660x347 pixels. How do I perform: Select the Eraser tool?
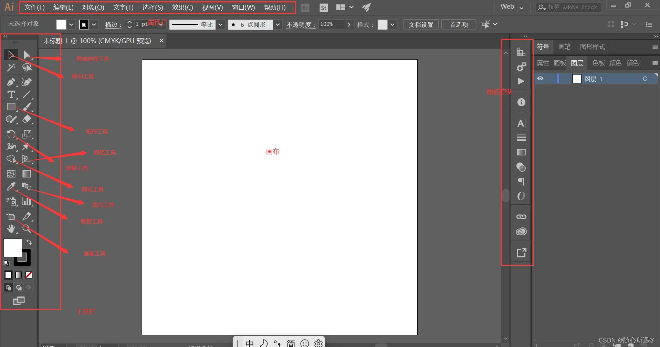point(27,120)
